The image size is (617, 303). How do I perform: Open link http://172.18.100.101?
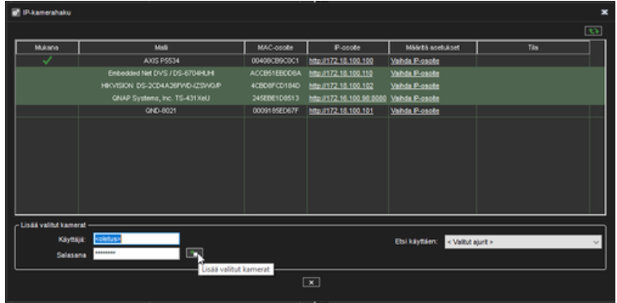pyautogui.click(x=341, y=111)
